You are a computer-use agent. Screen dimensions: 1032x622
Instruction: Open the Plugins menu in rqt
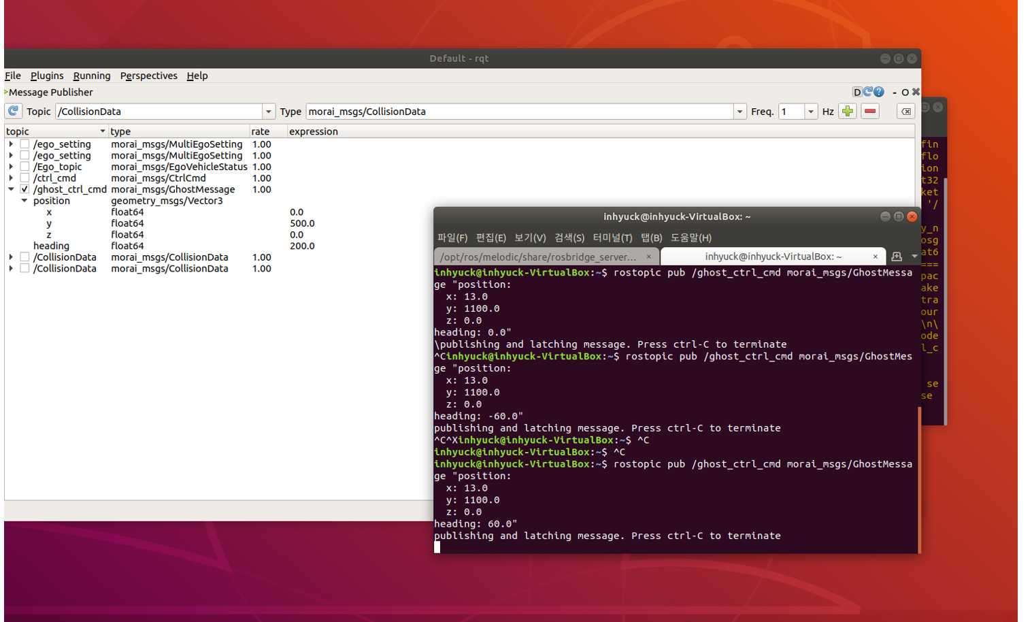47,76
